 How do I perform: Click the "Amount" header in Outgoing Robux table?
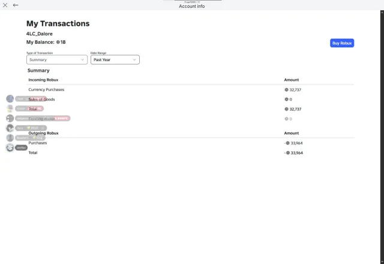point(292,133)
